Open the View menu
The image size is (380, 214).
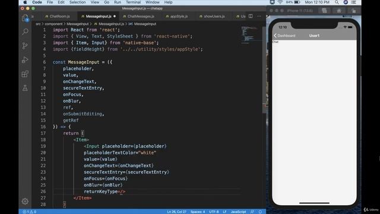[95, 2]
